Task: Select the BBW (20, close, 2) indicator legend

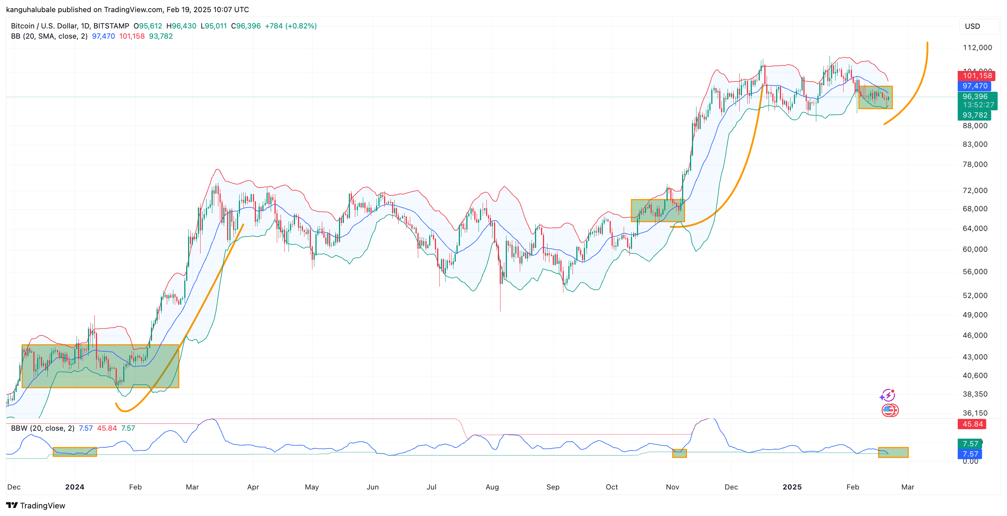Action: [42, 428]
